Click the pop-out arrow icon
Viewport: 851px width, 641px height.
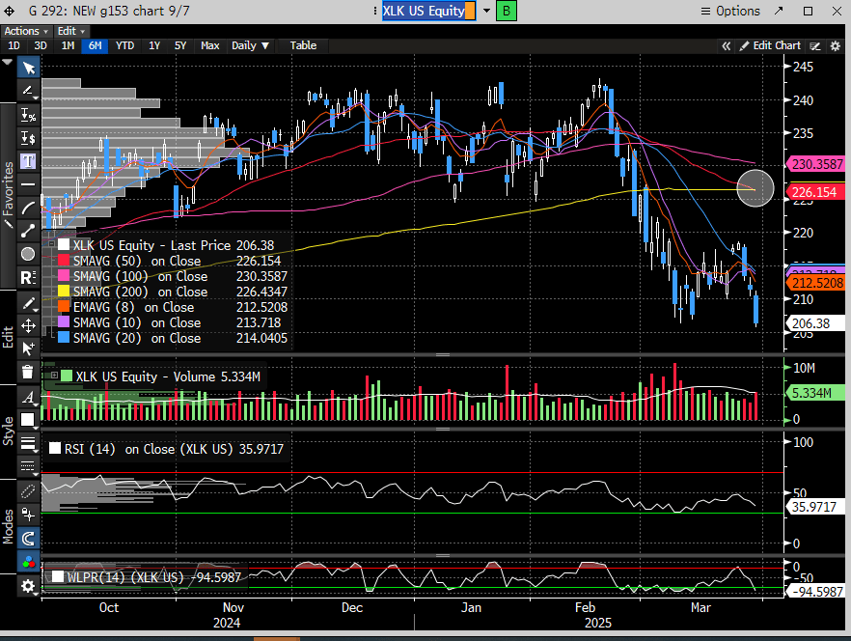[x=779, y=11]
